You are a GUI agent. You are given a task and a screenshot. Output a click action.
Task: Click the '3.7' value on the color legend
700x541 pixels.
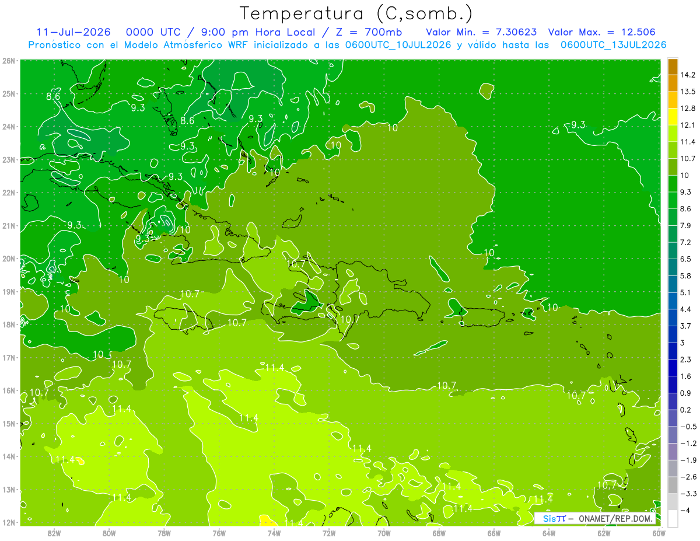click(686, 326)
